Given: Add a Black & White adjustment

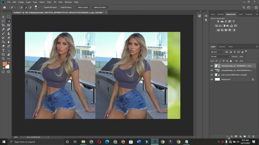Looking at the screenshot, I should [x=224, y=26].
